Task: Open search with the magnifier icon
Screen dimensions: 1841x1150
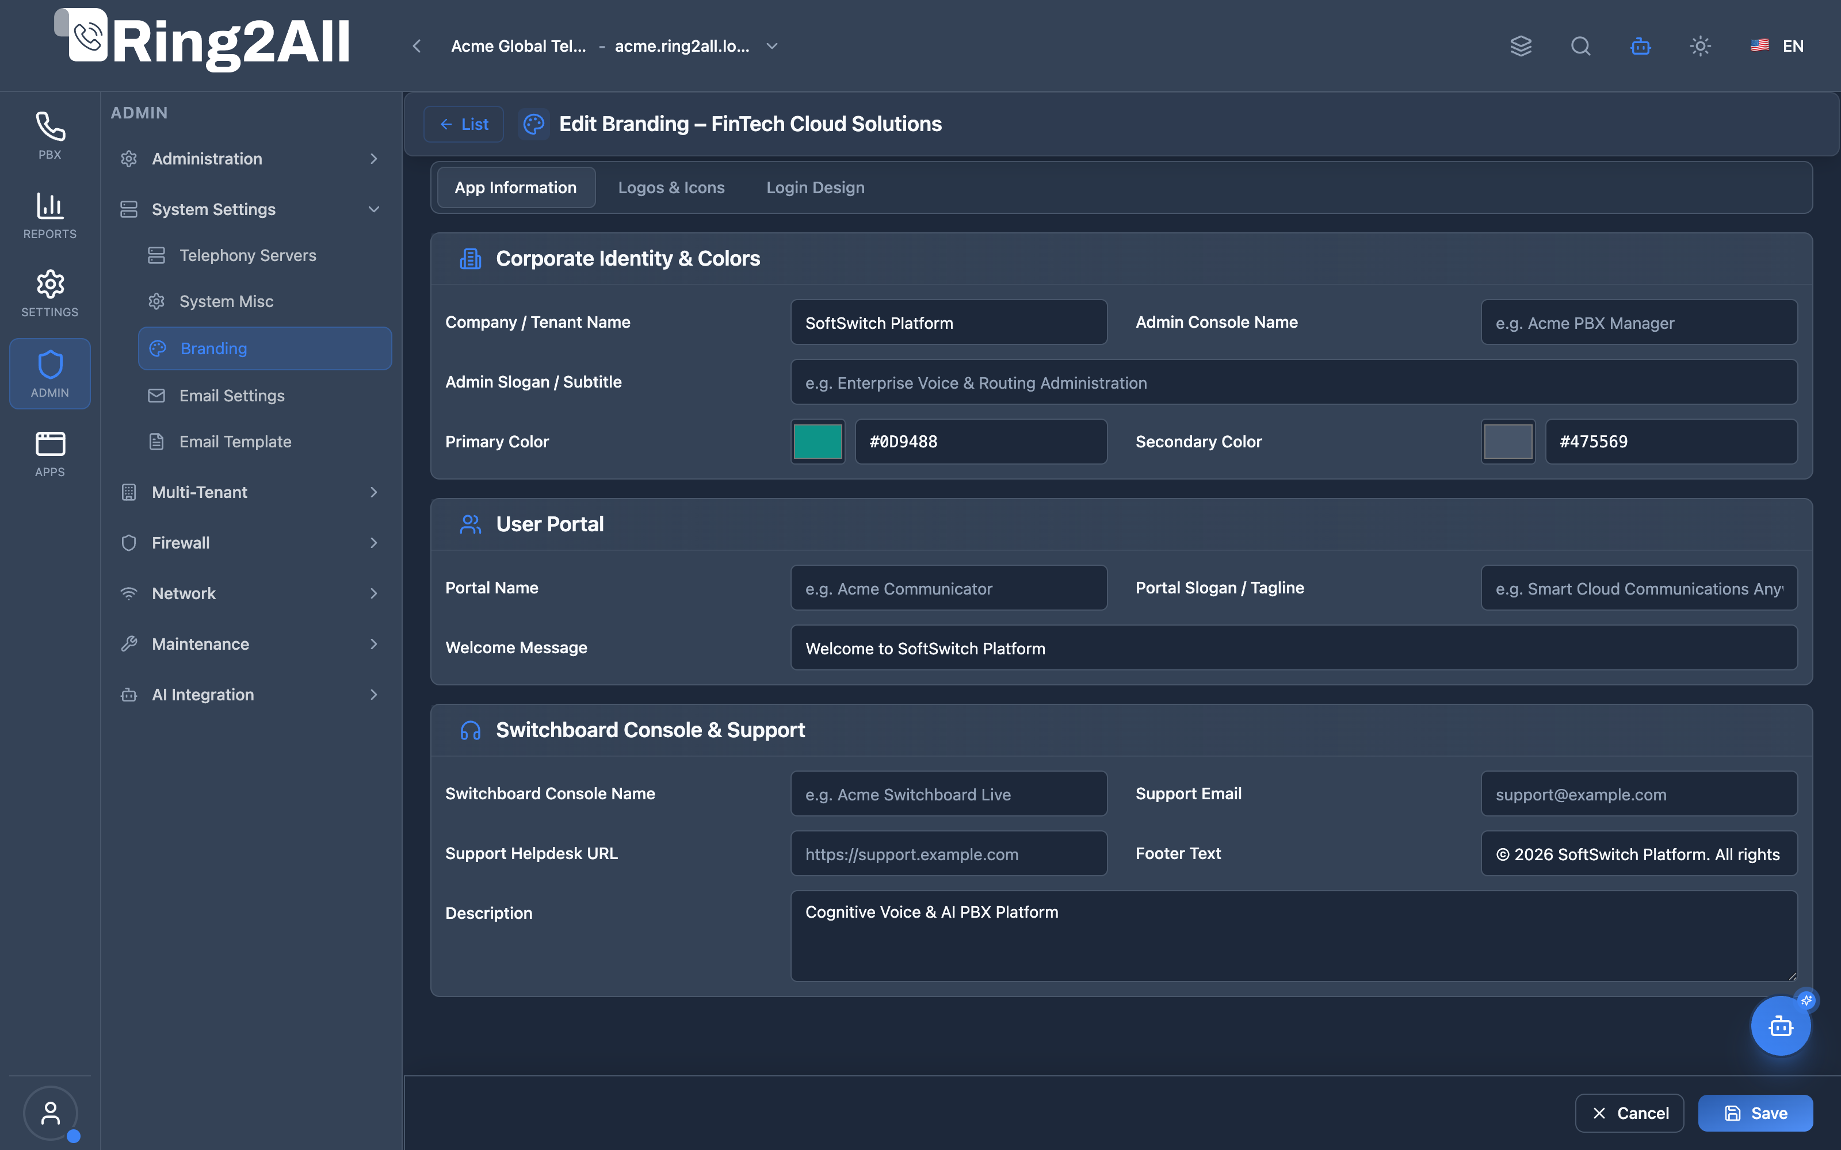Action: tap(1581, 47)
